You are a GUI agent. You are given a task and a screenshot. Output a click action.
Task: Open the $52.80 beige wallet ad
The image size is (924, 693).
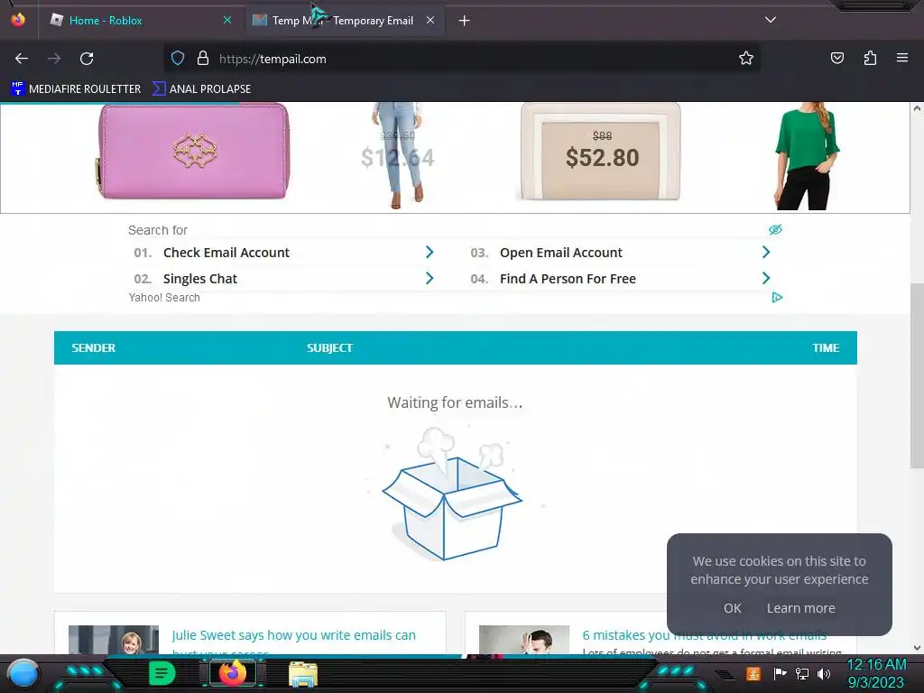pos(600,152)
